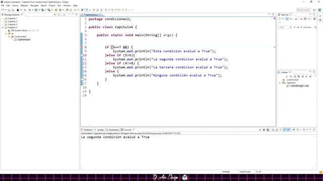Expand the Capitulo 1 project
The width and height of the screenshot is (323, 181).
coord(3,18)
